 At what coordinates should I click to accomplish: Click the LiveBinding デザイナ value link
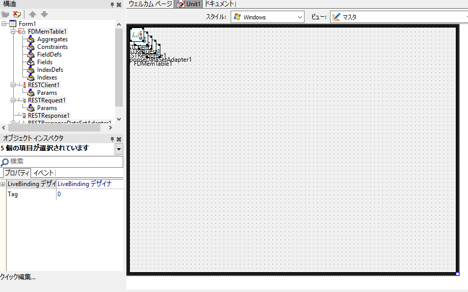pos(85,184)
